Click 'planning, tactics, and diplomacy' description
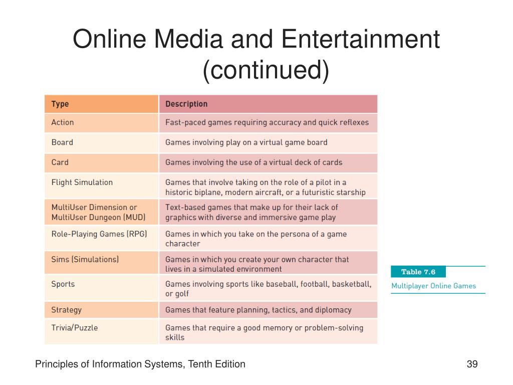The height and width of the screenshot is (385, 513). (269, 310)
